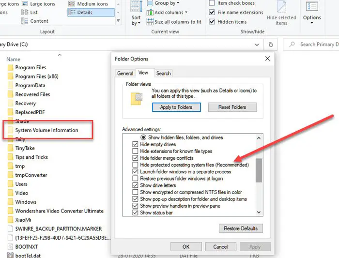Toggle Hidden items checkbox
This screenshot has width=339, height=258.
[x=212, y=22]
